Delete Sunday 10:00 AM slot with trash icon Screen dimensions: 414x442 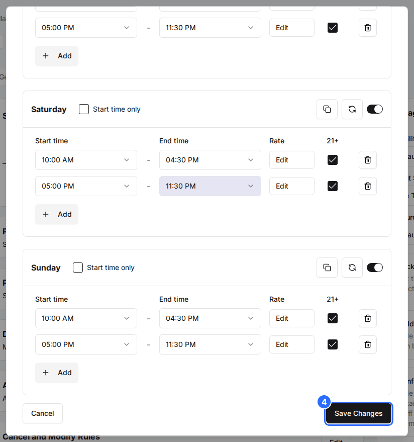point(368,318)
